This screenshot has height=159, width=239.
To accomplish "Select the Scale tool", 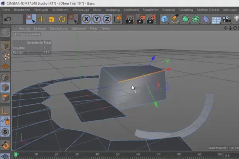I will click(52, 19).
